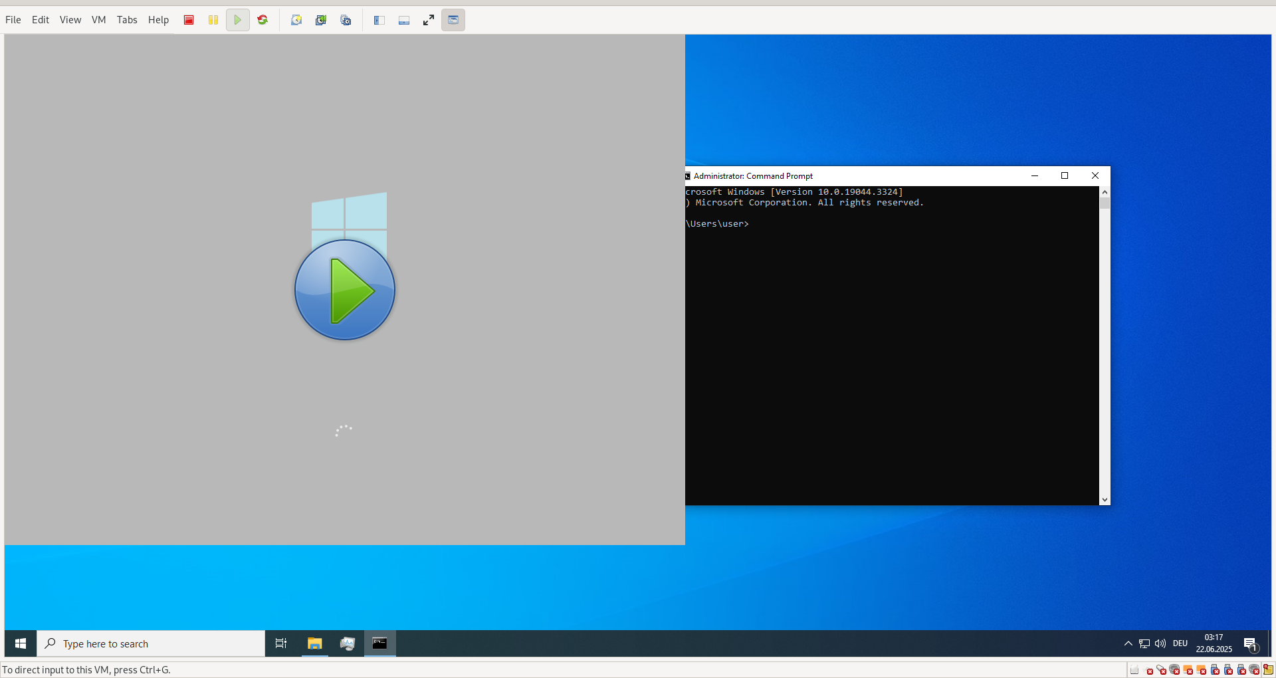Click the Revert to snapshot icon
Image resolution: width=1276 pixels, height=678 pixels.
(321, 20)
